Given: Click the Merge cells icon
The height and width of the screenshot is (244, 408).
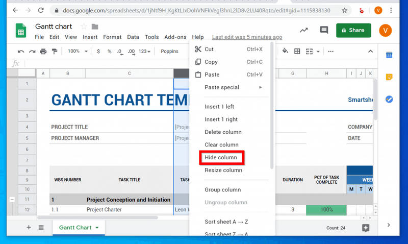Looking at the screenshot, I should tap(309, 52).
